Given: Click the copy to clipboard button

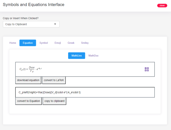Looking at the screenshot, I should 54,101.
